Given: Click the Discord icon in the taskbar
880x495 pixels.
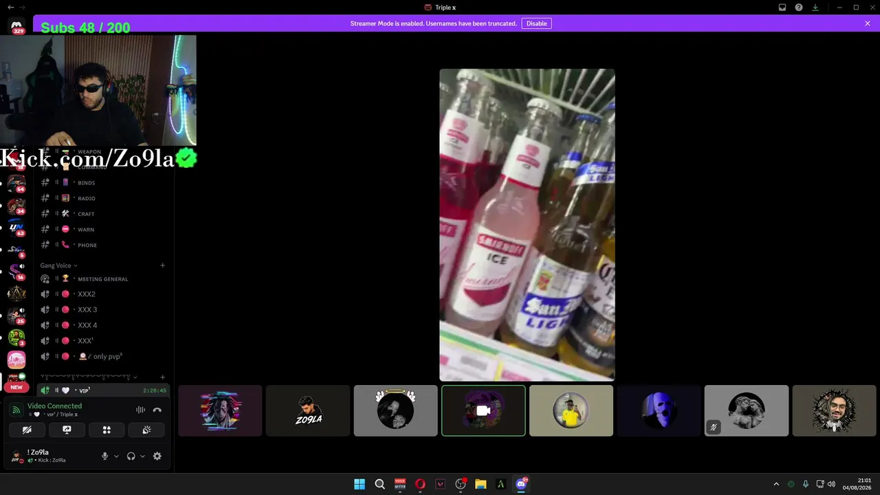Looking at the screenshot, I should coord(521,484).
